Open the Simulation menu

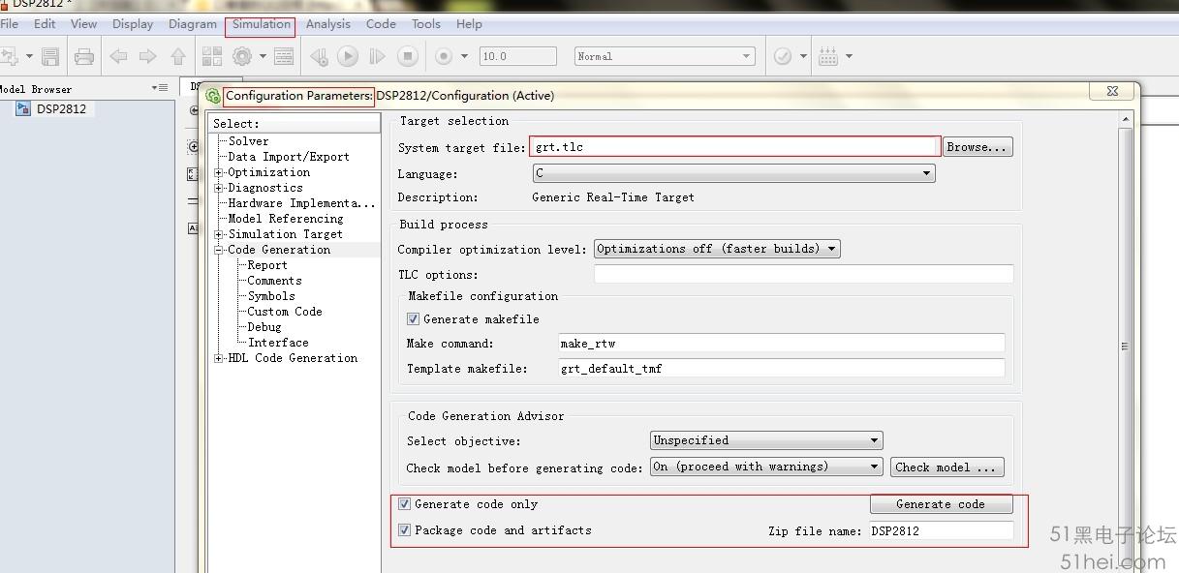[x=261, y=24]
